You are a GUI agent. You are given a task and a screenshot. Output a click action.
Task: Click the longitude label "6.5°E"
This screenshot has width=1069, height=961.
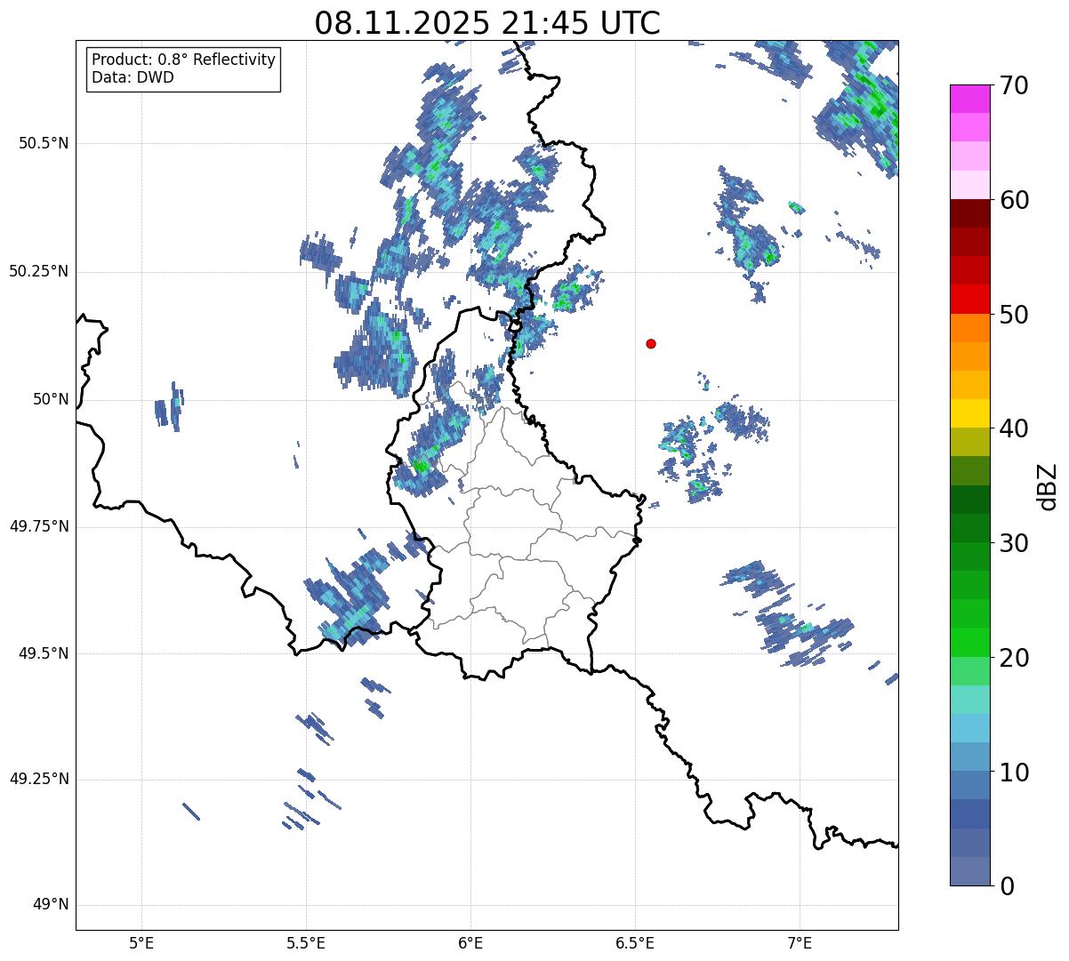pyautogui.click(x=635, y=942)
